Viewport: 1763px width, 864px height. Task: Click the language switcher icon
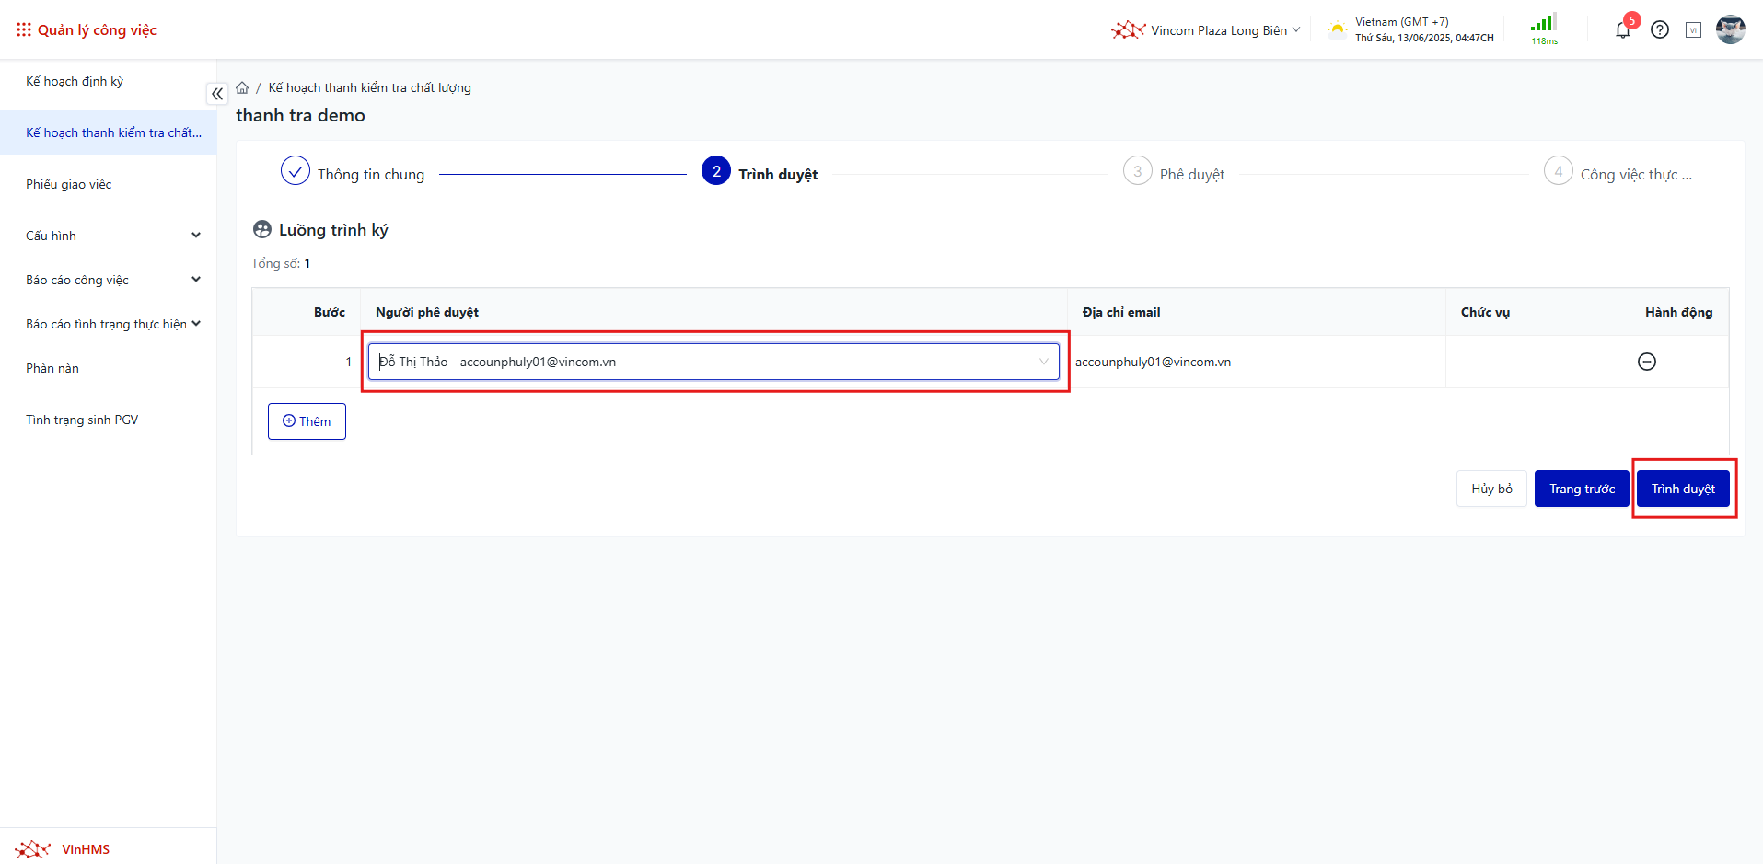(1693, 30)
